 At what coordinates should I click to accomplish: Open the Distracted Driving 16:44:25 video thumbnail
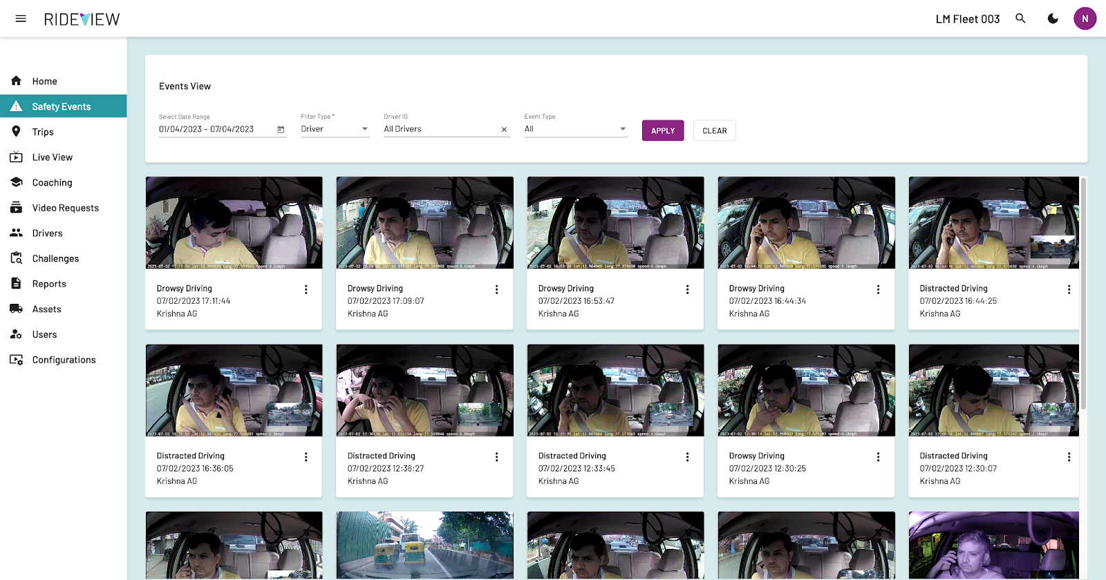coord(994,222)
